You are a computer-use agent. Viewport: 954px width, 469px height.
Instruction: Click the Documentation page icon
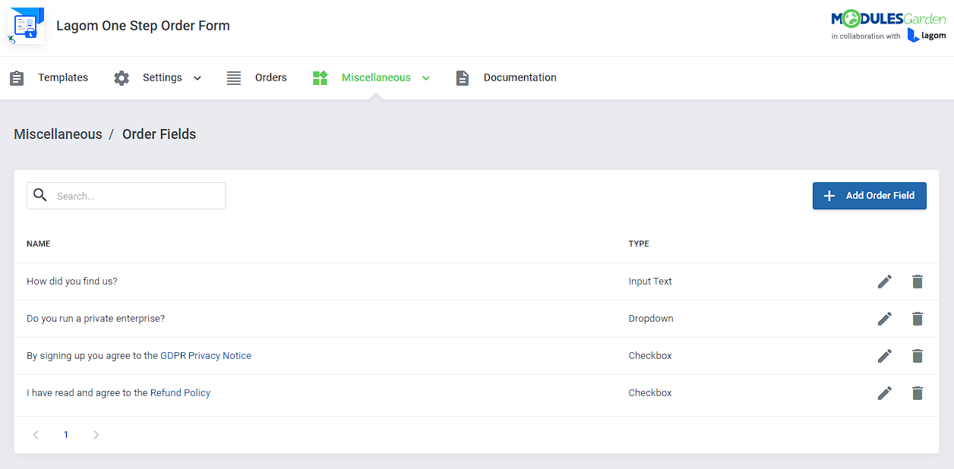pos(463,77)
